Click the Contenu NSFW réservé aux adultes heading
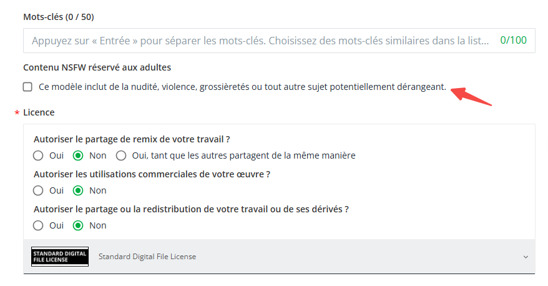The width and height of the screenshot is (548, 286). click(x=97, y=67)
